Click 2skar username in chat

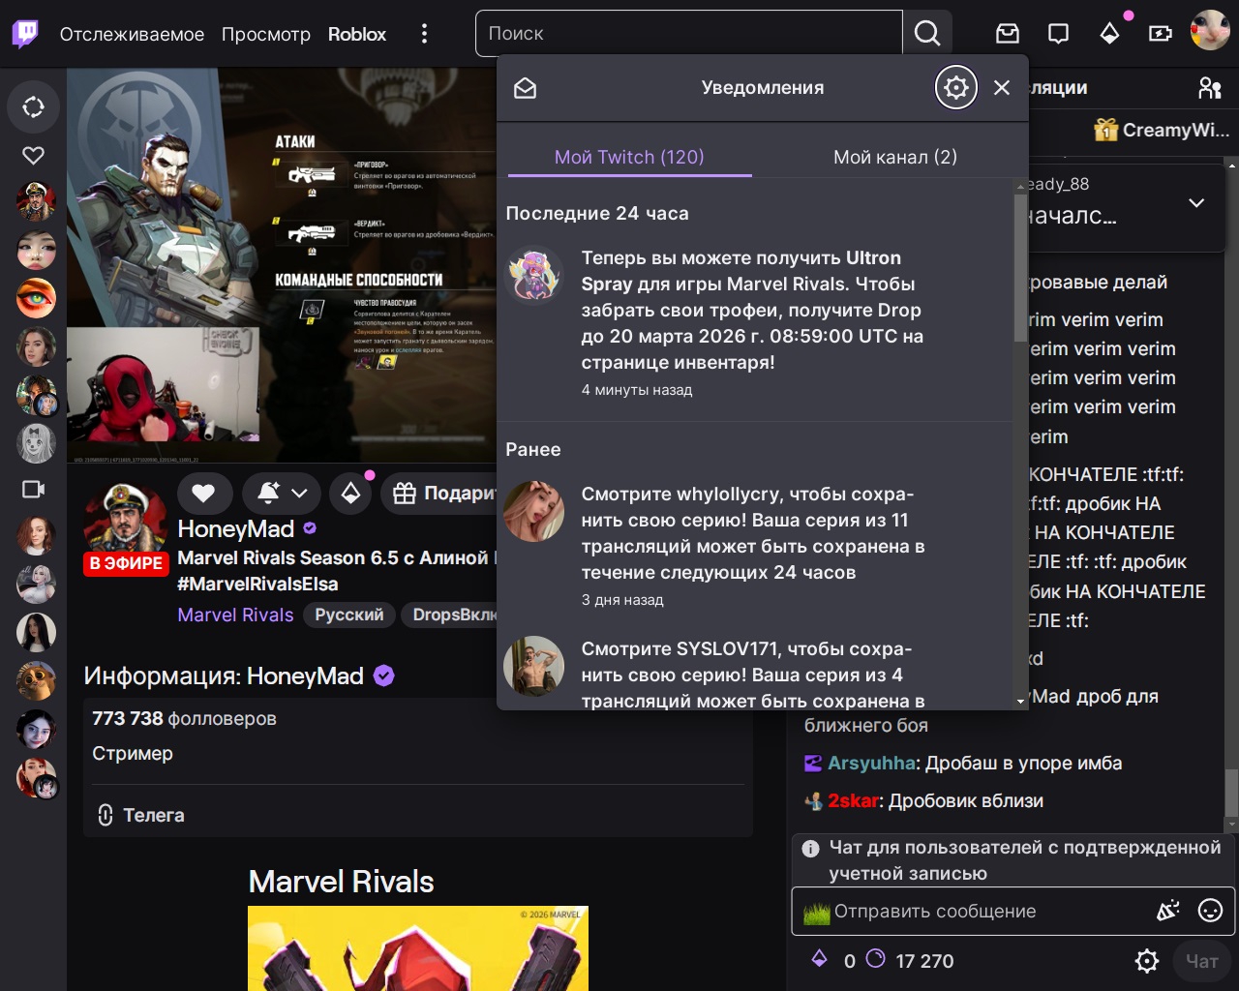point(854,801)
